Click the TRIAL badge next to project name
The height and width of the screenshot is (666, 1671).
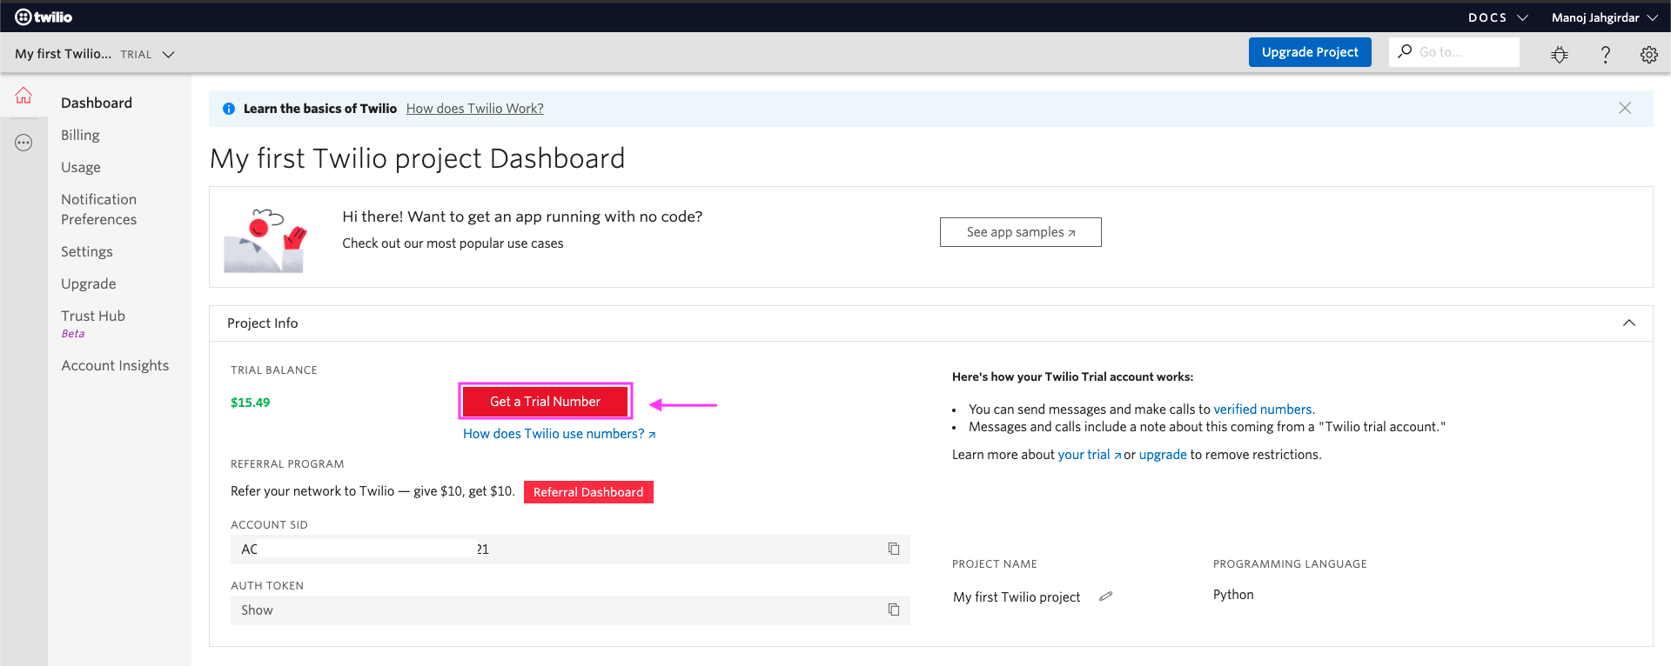pos(136,55)
